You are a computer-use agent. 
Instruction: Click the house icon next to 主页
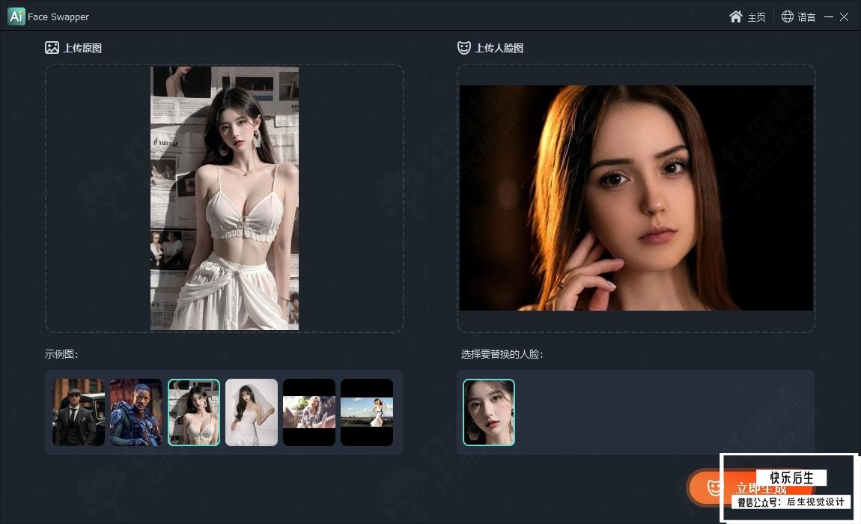[x=736, y=16]
